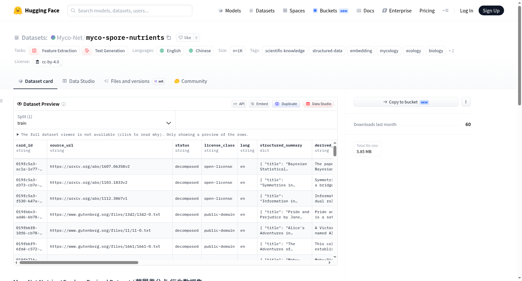Viewport: 522px width, 281px height.
Task: Open Buckets in the top navigation
Action: click(330, 10)
